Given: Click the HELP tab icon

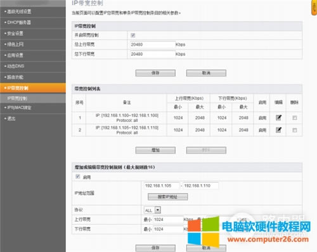Looking at the screenshot, I should [314, 8].
